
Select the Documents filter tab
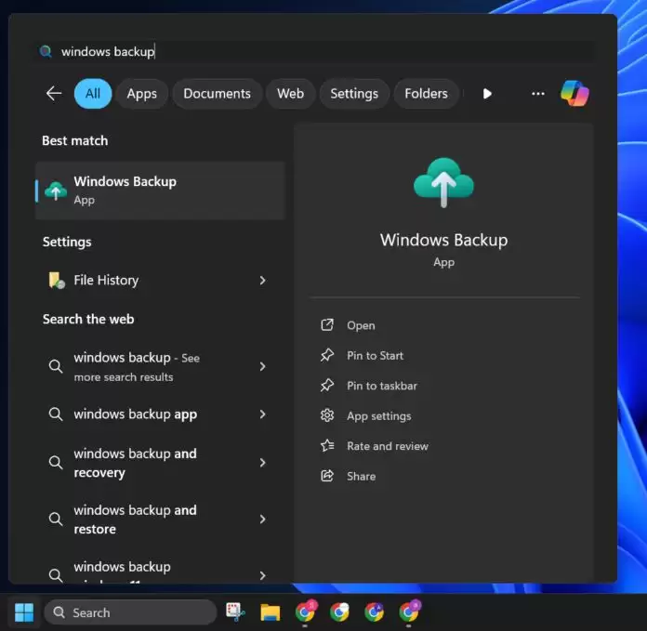[217, 94]
